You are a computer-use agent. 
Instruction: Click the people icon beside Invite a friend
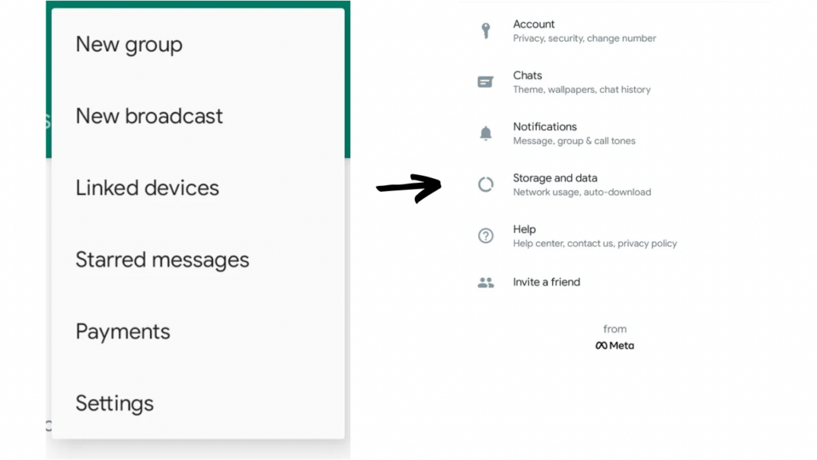(x=485, y=282)
